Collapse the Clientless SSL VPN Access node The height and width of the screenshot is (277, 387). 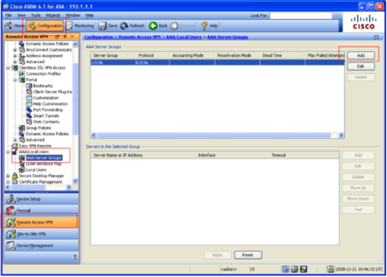pyautogui.click(x=8, y=68)
